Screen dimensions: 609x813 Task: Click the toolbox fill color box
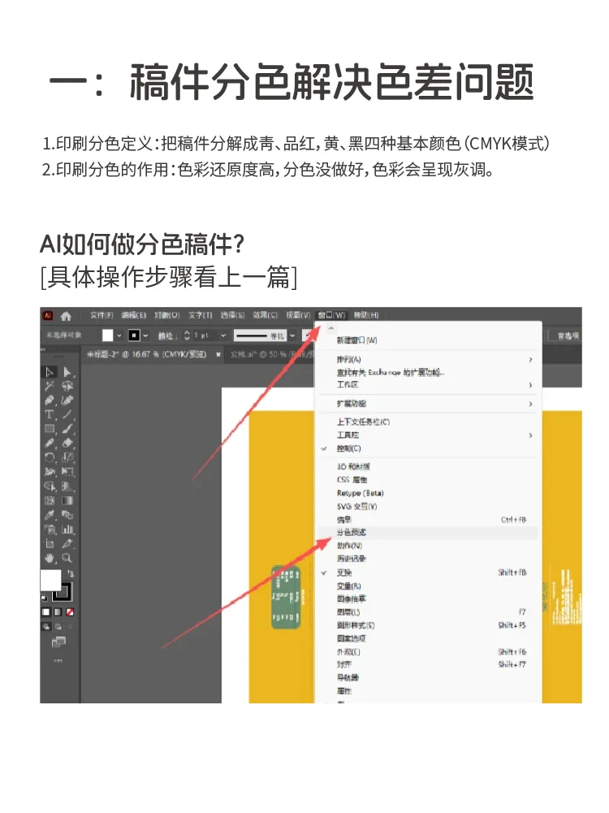51,580
